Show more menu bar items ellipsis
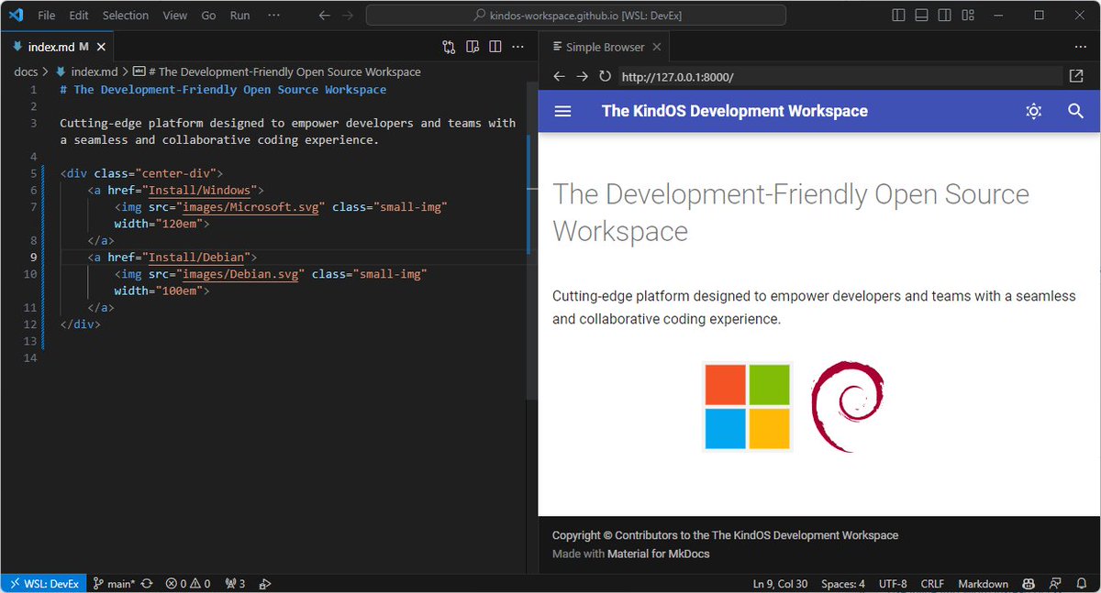Screen dimensions: 1101x593 273,16
